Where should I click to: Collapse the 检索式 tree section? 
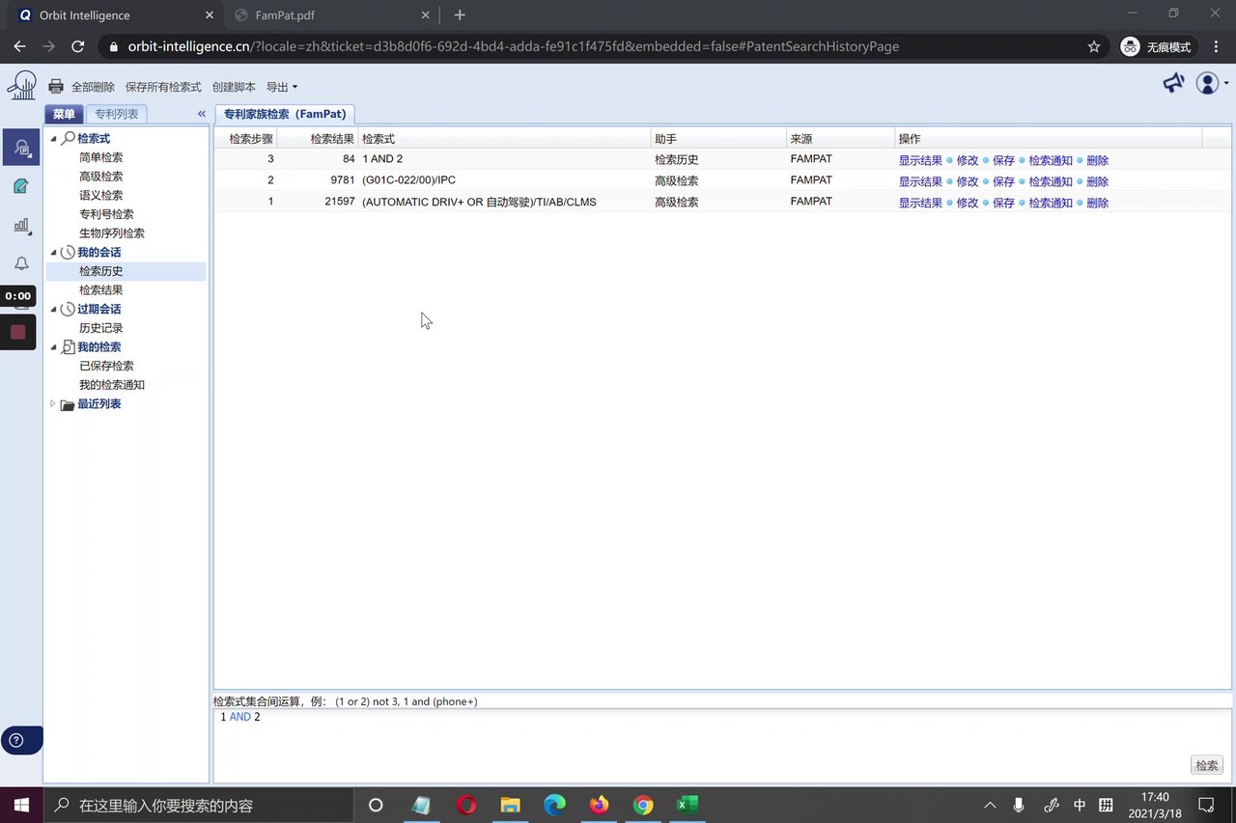coord(54,139)
